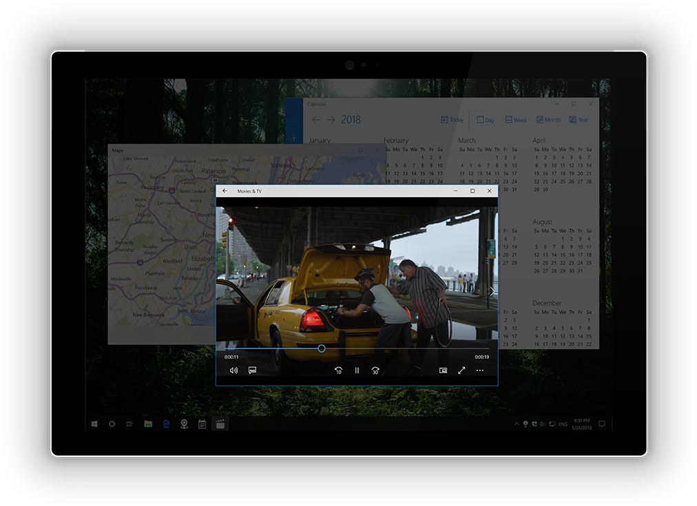Image resolution: width=697 pixels, height=506 pixels.
Task: Select August 31 in the Calendar
Action: point(580,271)
